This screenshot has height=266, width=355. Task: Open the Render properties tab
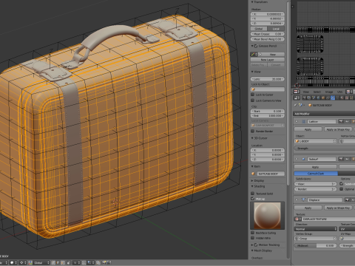pos(304,98)
